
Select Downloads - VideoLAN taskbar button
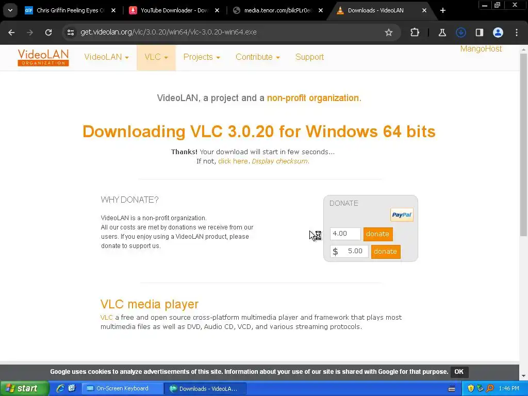pyautogui.click(x=205, y=389)
